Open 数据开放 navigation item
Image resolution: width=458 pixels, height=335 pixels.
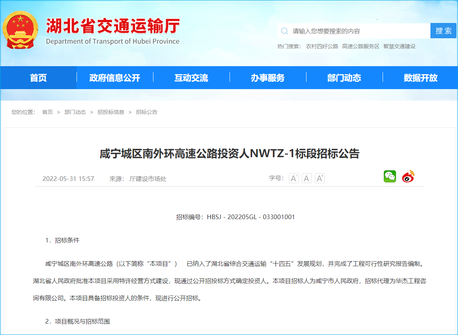point(421,78)
